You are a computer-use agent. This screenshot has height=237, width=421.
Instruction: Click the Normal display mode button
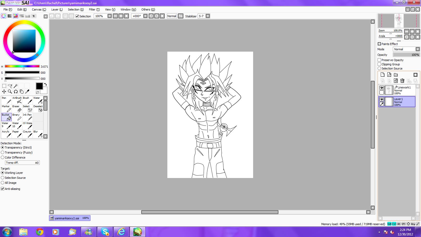(172, 16)
